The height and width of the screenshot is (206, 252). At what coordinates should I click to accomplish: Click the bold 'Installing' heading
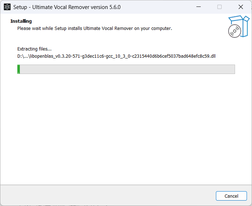[x=21, y=21]
